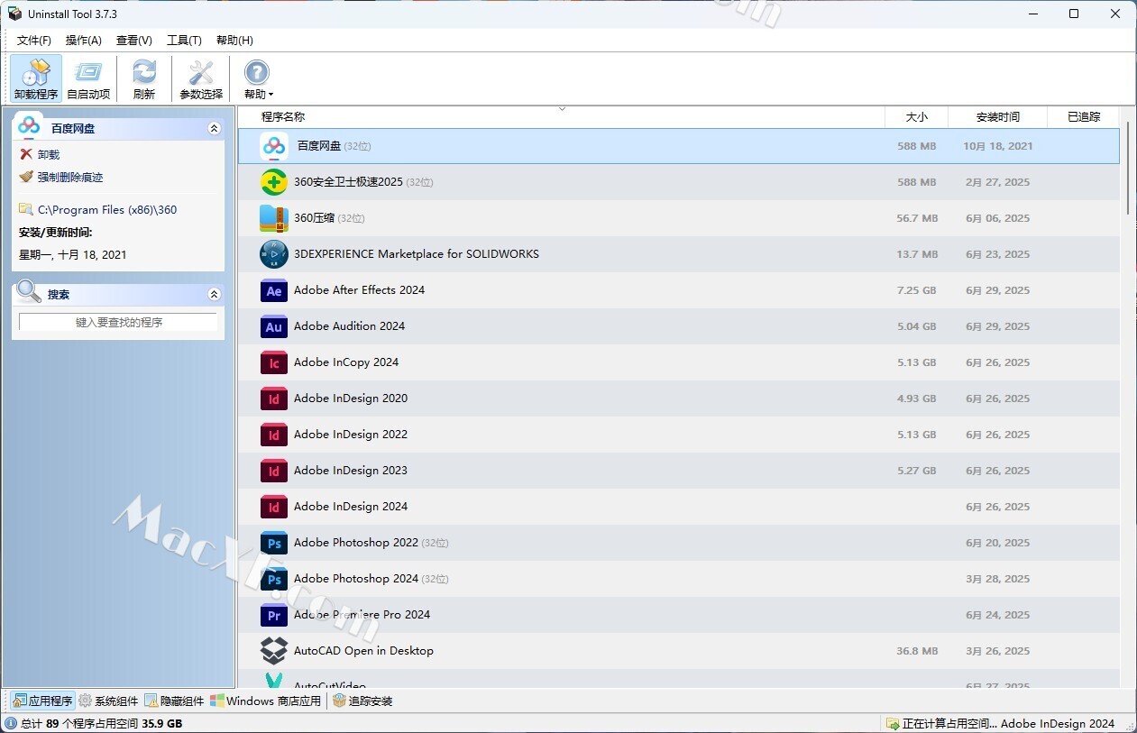
Task: Switch to Windows 商店应用 tab
Action: (x=265, y=701)
